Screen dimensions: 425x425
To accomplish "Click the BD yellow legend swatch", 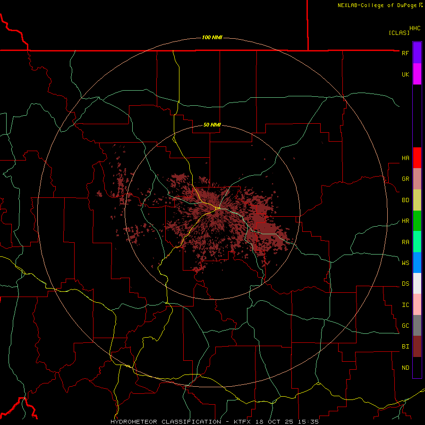I will [x=417, y=200].
